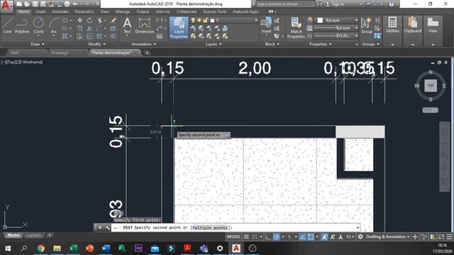Click the Trim tool icon

pos(100,21)
